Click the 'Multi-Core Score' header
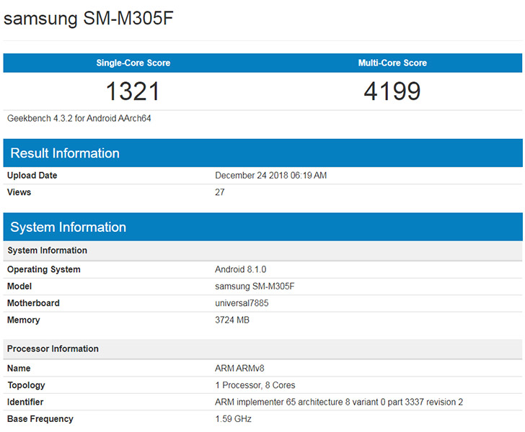The height and width of the screenshot is (432, 525). [392, 63]
